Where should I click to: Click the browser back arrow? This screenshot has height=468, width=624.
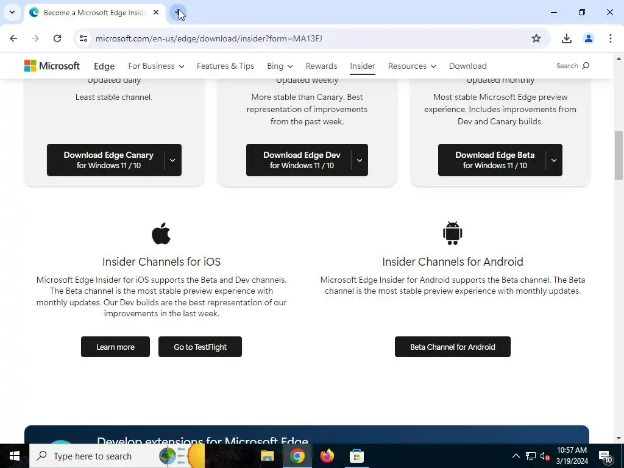[13, 38]
